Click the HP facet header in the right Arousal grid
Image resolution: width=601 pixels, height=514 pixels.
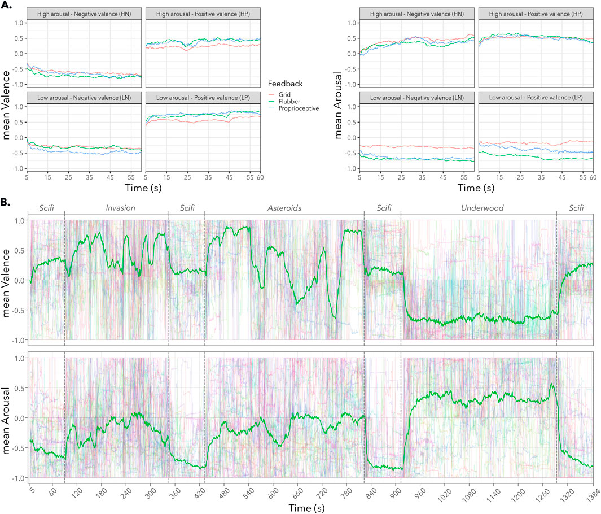[536, 13]
